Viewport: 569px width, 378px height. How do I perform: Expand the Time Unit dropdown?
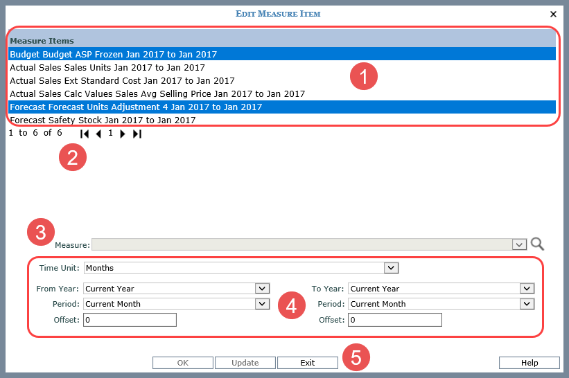tap(392, 268)
